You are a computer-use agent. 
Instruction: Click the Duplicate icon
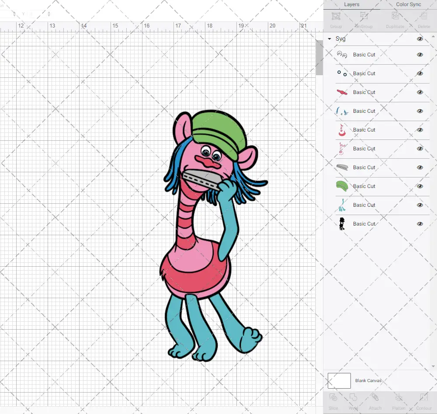point(395,16)
